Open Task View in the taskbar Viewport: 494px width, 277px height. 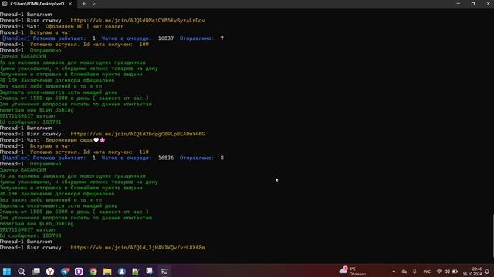36,272
